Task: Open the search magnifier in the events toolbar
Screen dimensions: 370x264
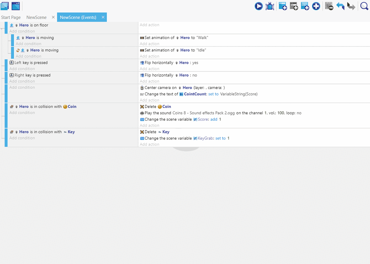Action: coord(364,6)
